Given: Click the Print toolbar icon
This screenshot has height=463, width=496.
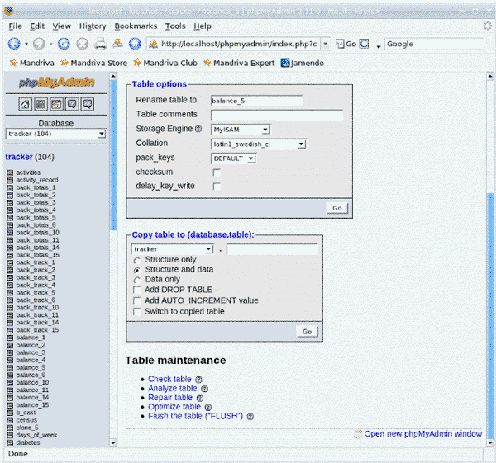Looking at the screenshot, I should click(x=101, y=44).
